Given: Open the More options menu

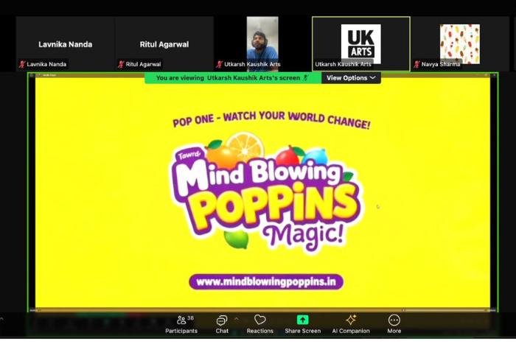Looking at the screenshot, I should [x=394, y=324].
